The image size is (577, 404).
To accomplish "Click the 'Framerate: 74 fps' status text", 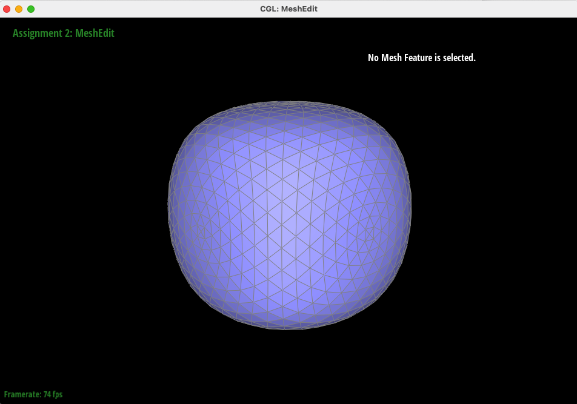I will coord(33,394).
